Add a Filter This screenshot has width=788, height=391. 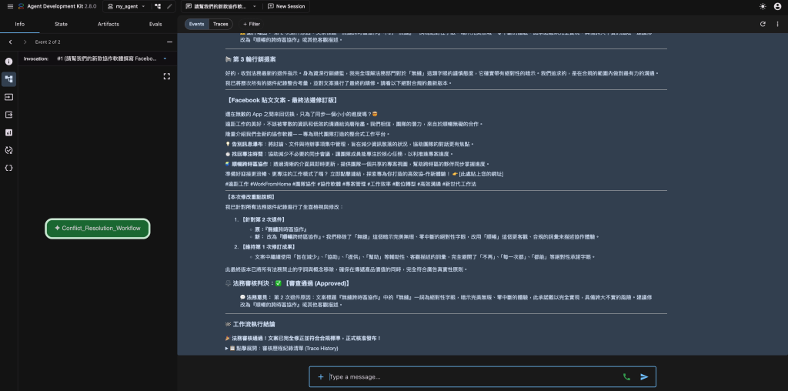tap(252, 24)
